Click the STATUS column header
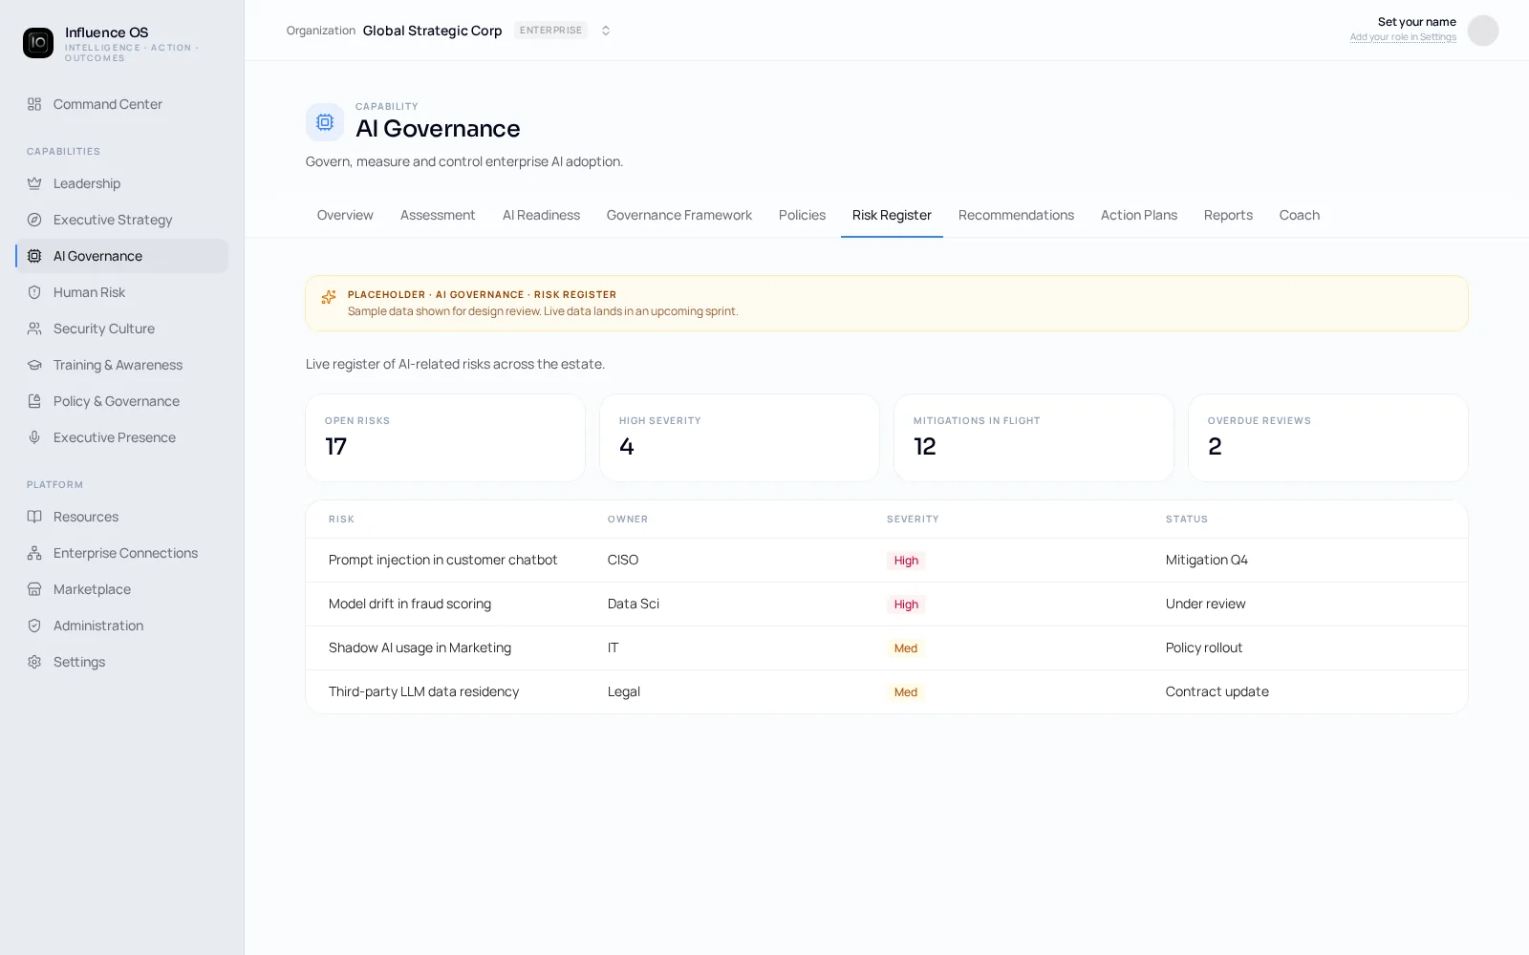This screenshot has height=955, width=1529. click(x=1187, y=520)
